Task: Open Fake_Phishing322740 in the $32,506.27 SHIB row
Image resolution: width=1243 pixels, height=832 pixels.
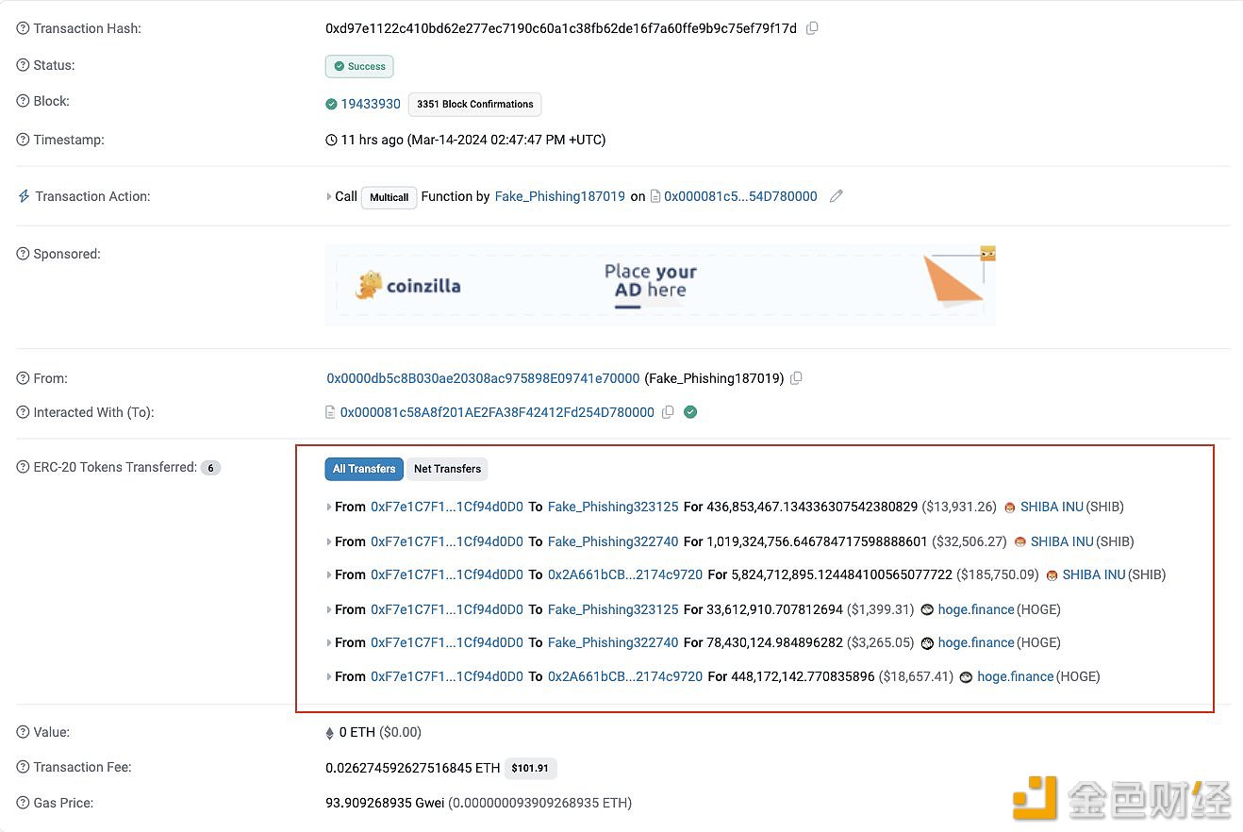Action: pyautogui.click(x=613, y=541)
